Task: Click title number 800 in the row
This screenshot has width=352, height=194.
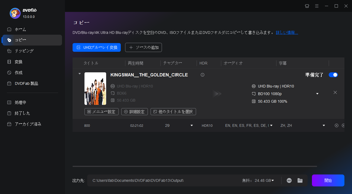Action: (87, 125)
